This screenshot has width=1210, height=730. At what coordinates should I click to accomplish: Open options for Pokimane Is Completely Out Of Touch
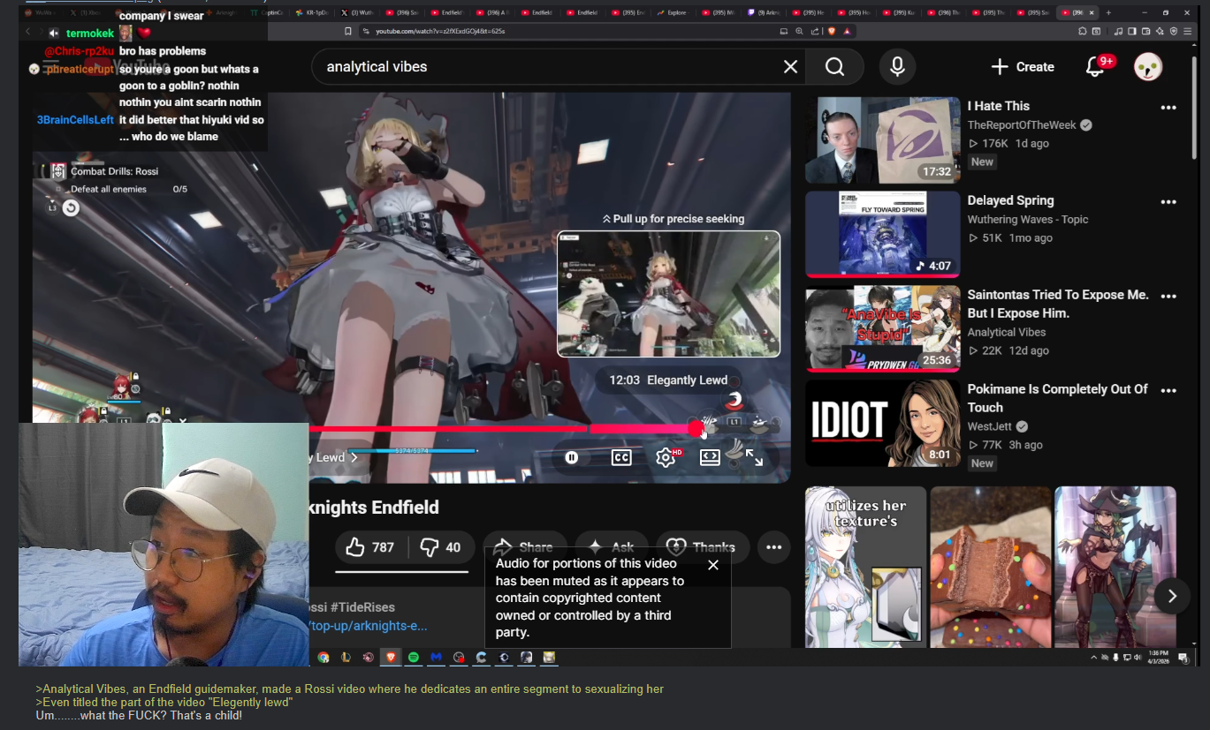(1168, 391)
